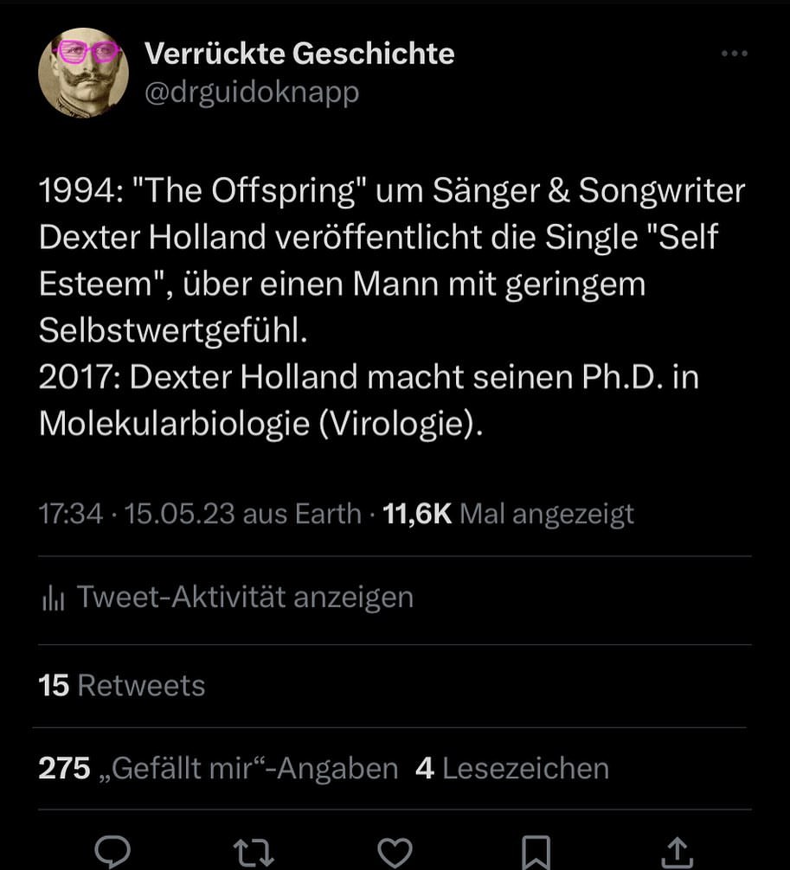The width and height of the screenshot is (790, 870).
Task: View the 15 Retweets list
Action: coord(122,686)
